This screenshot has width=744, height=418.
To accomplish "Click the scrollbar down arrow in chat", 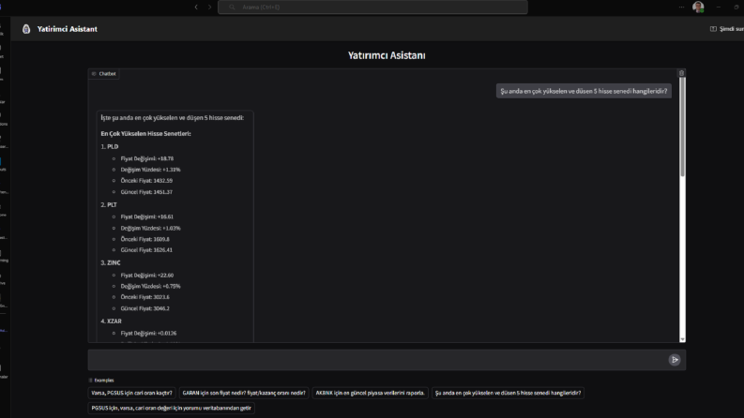I will [682, 339].
